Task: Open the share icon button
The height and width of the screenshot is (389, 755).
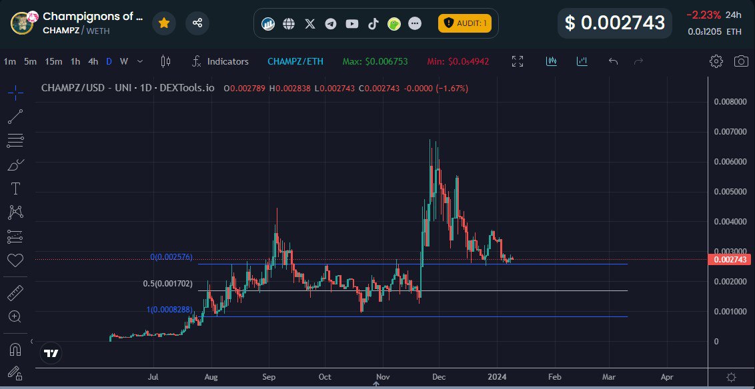Action: 197,23
